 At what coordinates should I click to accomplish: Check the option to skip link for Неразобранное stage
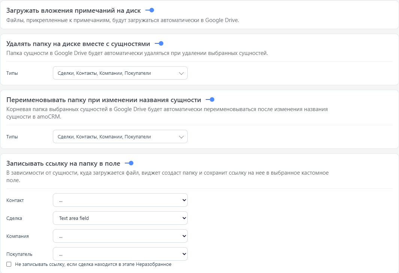9,264
